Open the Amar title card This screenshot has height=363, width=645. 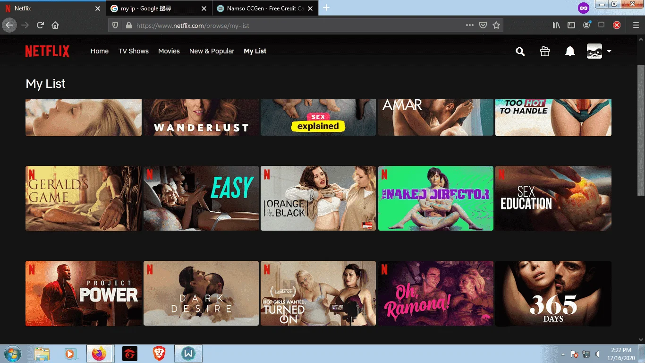coord(436,118)
